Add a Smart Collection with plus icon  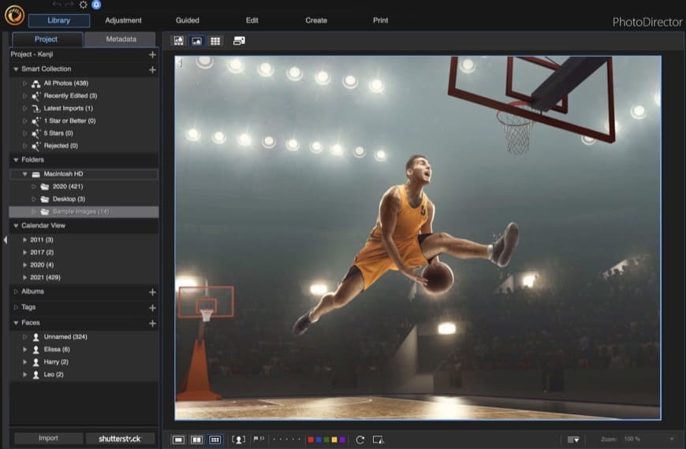[152, 69]
